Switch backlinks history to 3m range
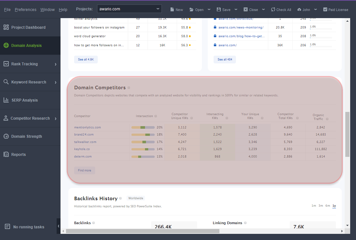 tap(321, 206)
